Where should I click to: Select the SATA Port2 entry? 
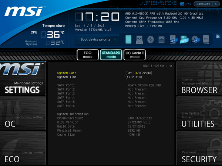click(66, 89)
